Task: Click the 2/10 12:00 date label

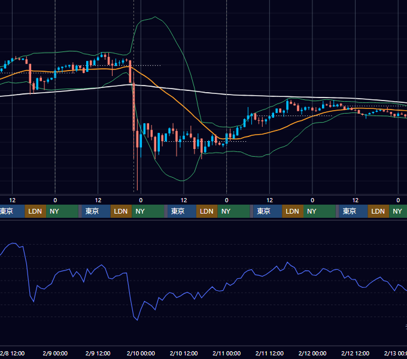Action: (184, 353)
